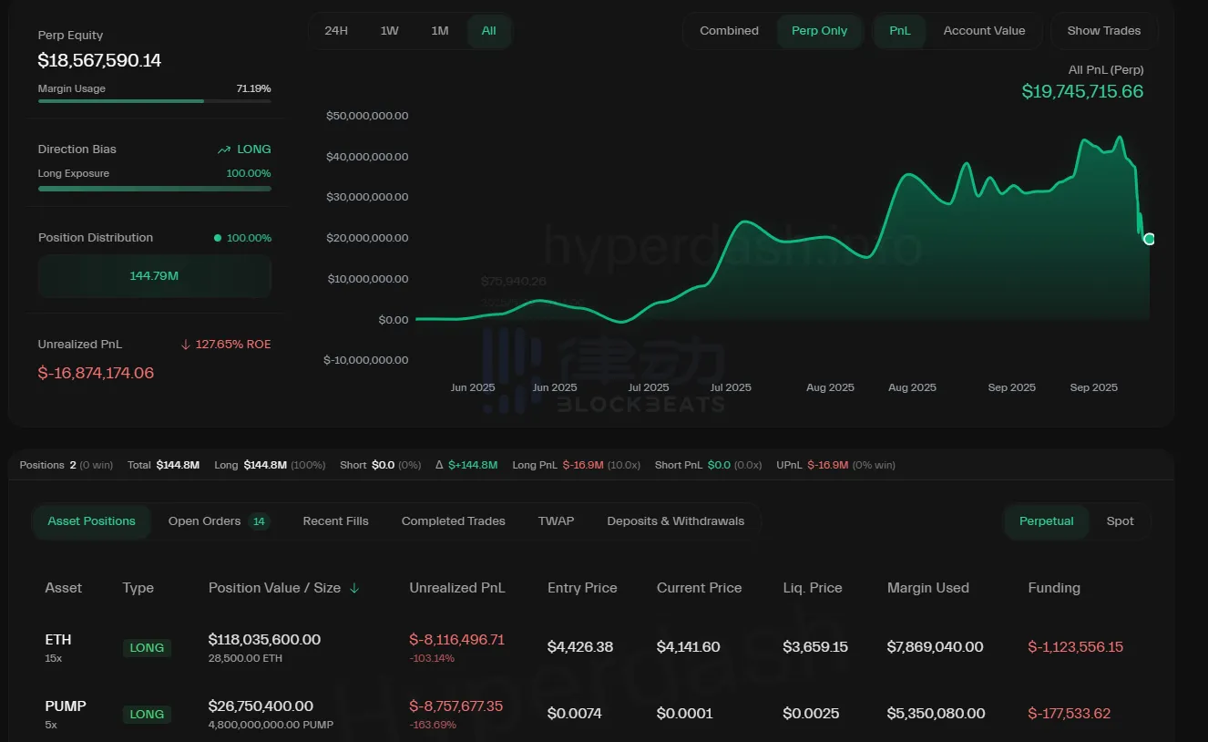Click PUMP margin used $5,350,080.00
1208x742 pixels.
pyautogui.click(x=936, y=714)
